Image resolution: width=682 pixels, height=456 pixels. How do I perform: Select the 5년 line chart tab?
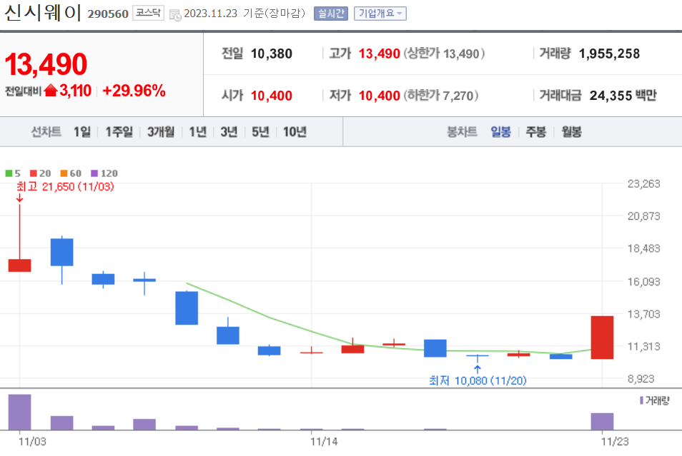coord(260,131)
